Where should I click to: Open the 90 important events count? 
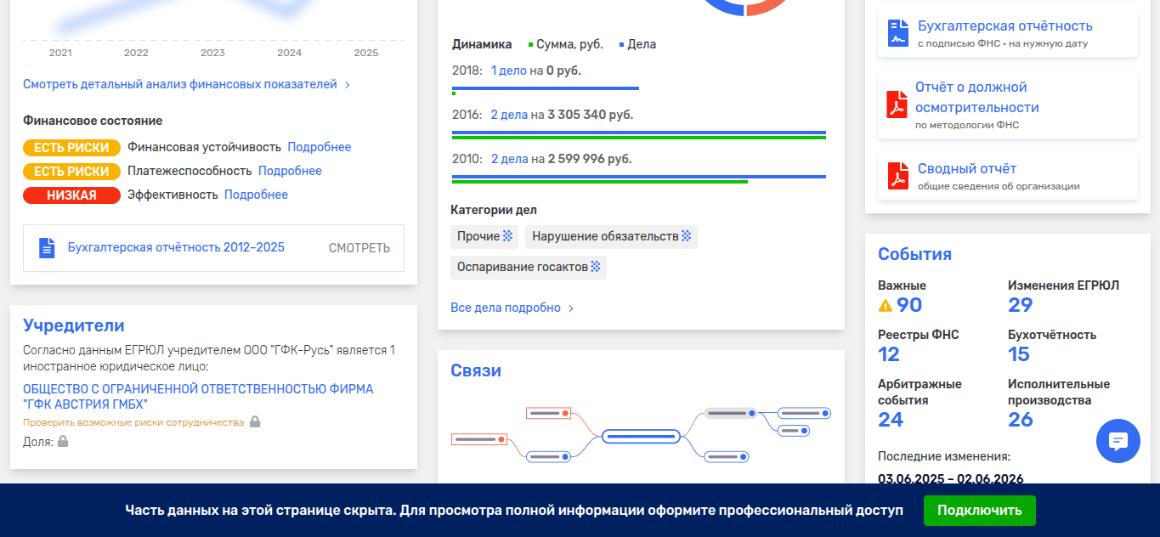tap(909, 305)
